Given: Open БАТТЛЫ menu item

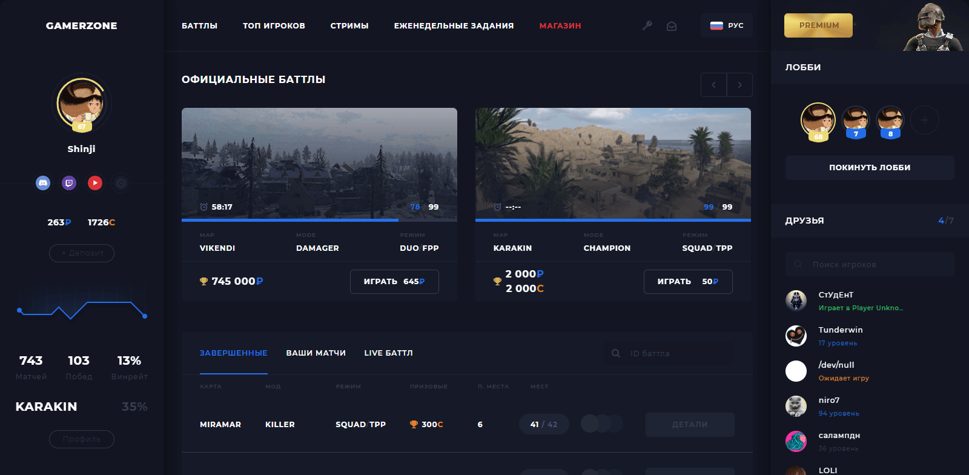Looking at the screenshot, I should [x=199, y=25].
